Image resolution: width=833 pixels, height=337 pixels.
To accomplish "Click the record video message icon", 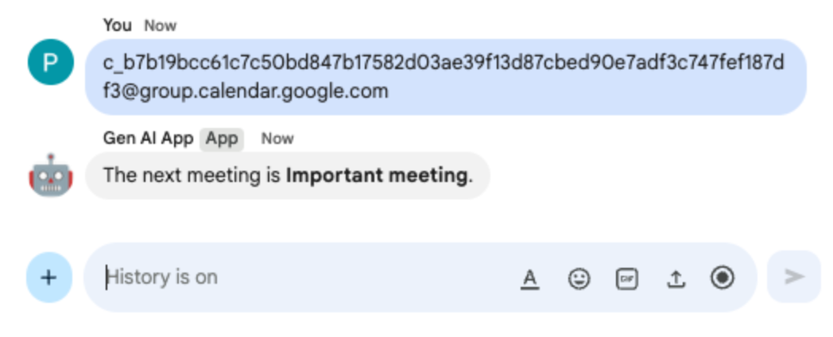I will pos(723,277).
